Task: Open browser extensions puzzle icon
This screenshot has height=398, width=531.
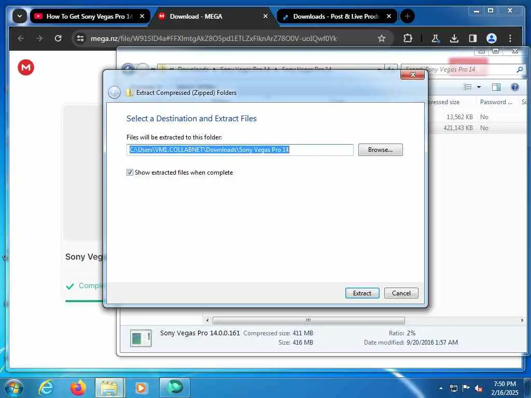Action: coord(408,38)
